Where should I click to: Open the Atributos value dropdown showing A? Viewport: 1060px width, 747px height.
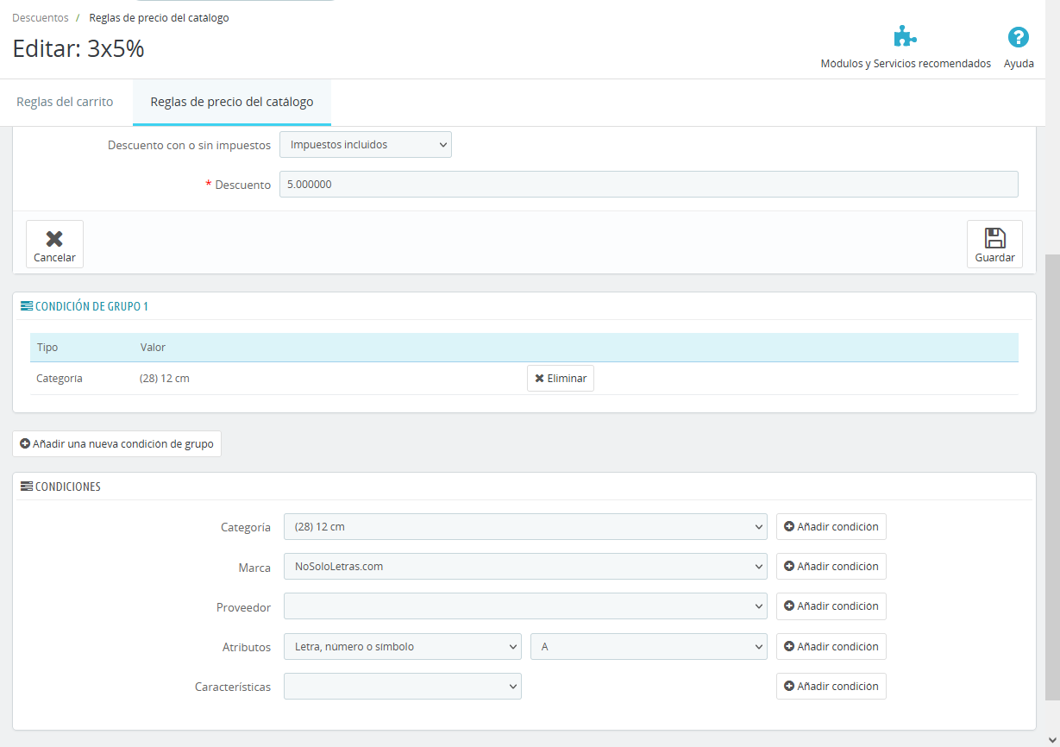tap(649, 646)
